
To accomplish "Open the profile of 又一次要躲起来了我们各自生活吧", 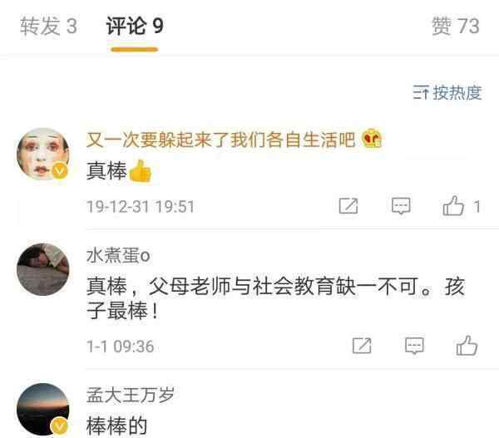I will click(220, 140).
